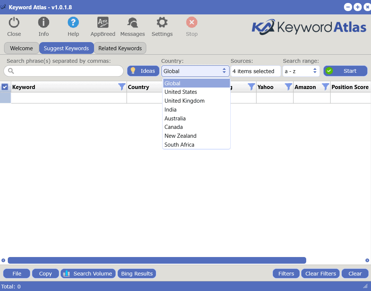Open the Help question mark icon
The image size is (371, 291).
pyautogui.click(x=73, y=23)
